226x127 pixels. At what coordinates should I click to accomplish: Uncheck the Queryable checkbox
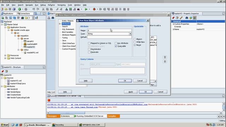(x=116, y=46)
